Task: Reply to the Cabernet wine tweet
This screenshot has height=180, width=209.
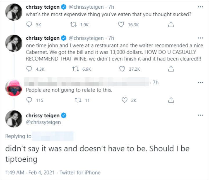Action: pyautogui.click(x=29, y=69)
